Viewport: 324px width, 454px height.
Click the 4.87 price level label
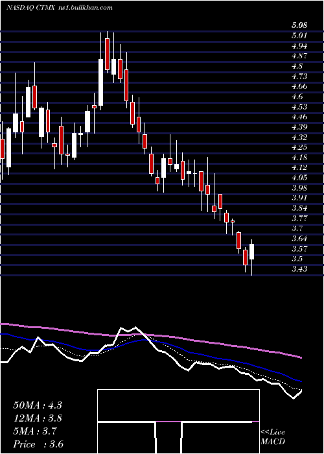(299, 56)
